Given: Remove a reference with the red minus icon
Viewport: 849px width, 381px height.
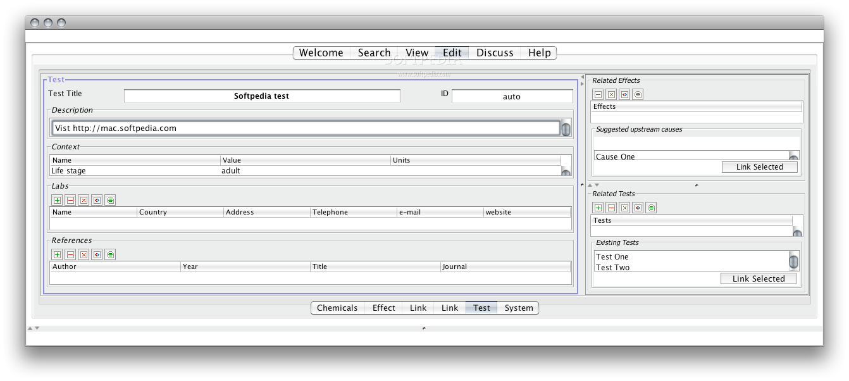Looking at the screenshot, I should [70, 254].
